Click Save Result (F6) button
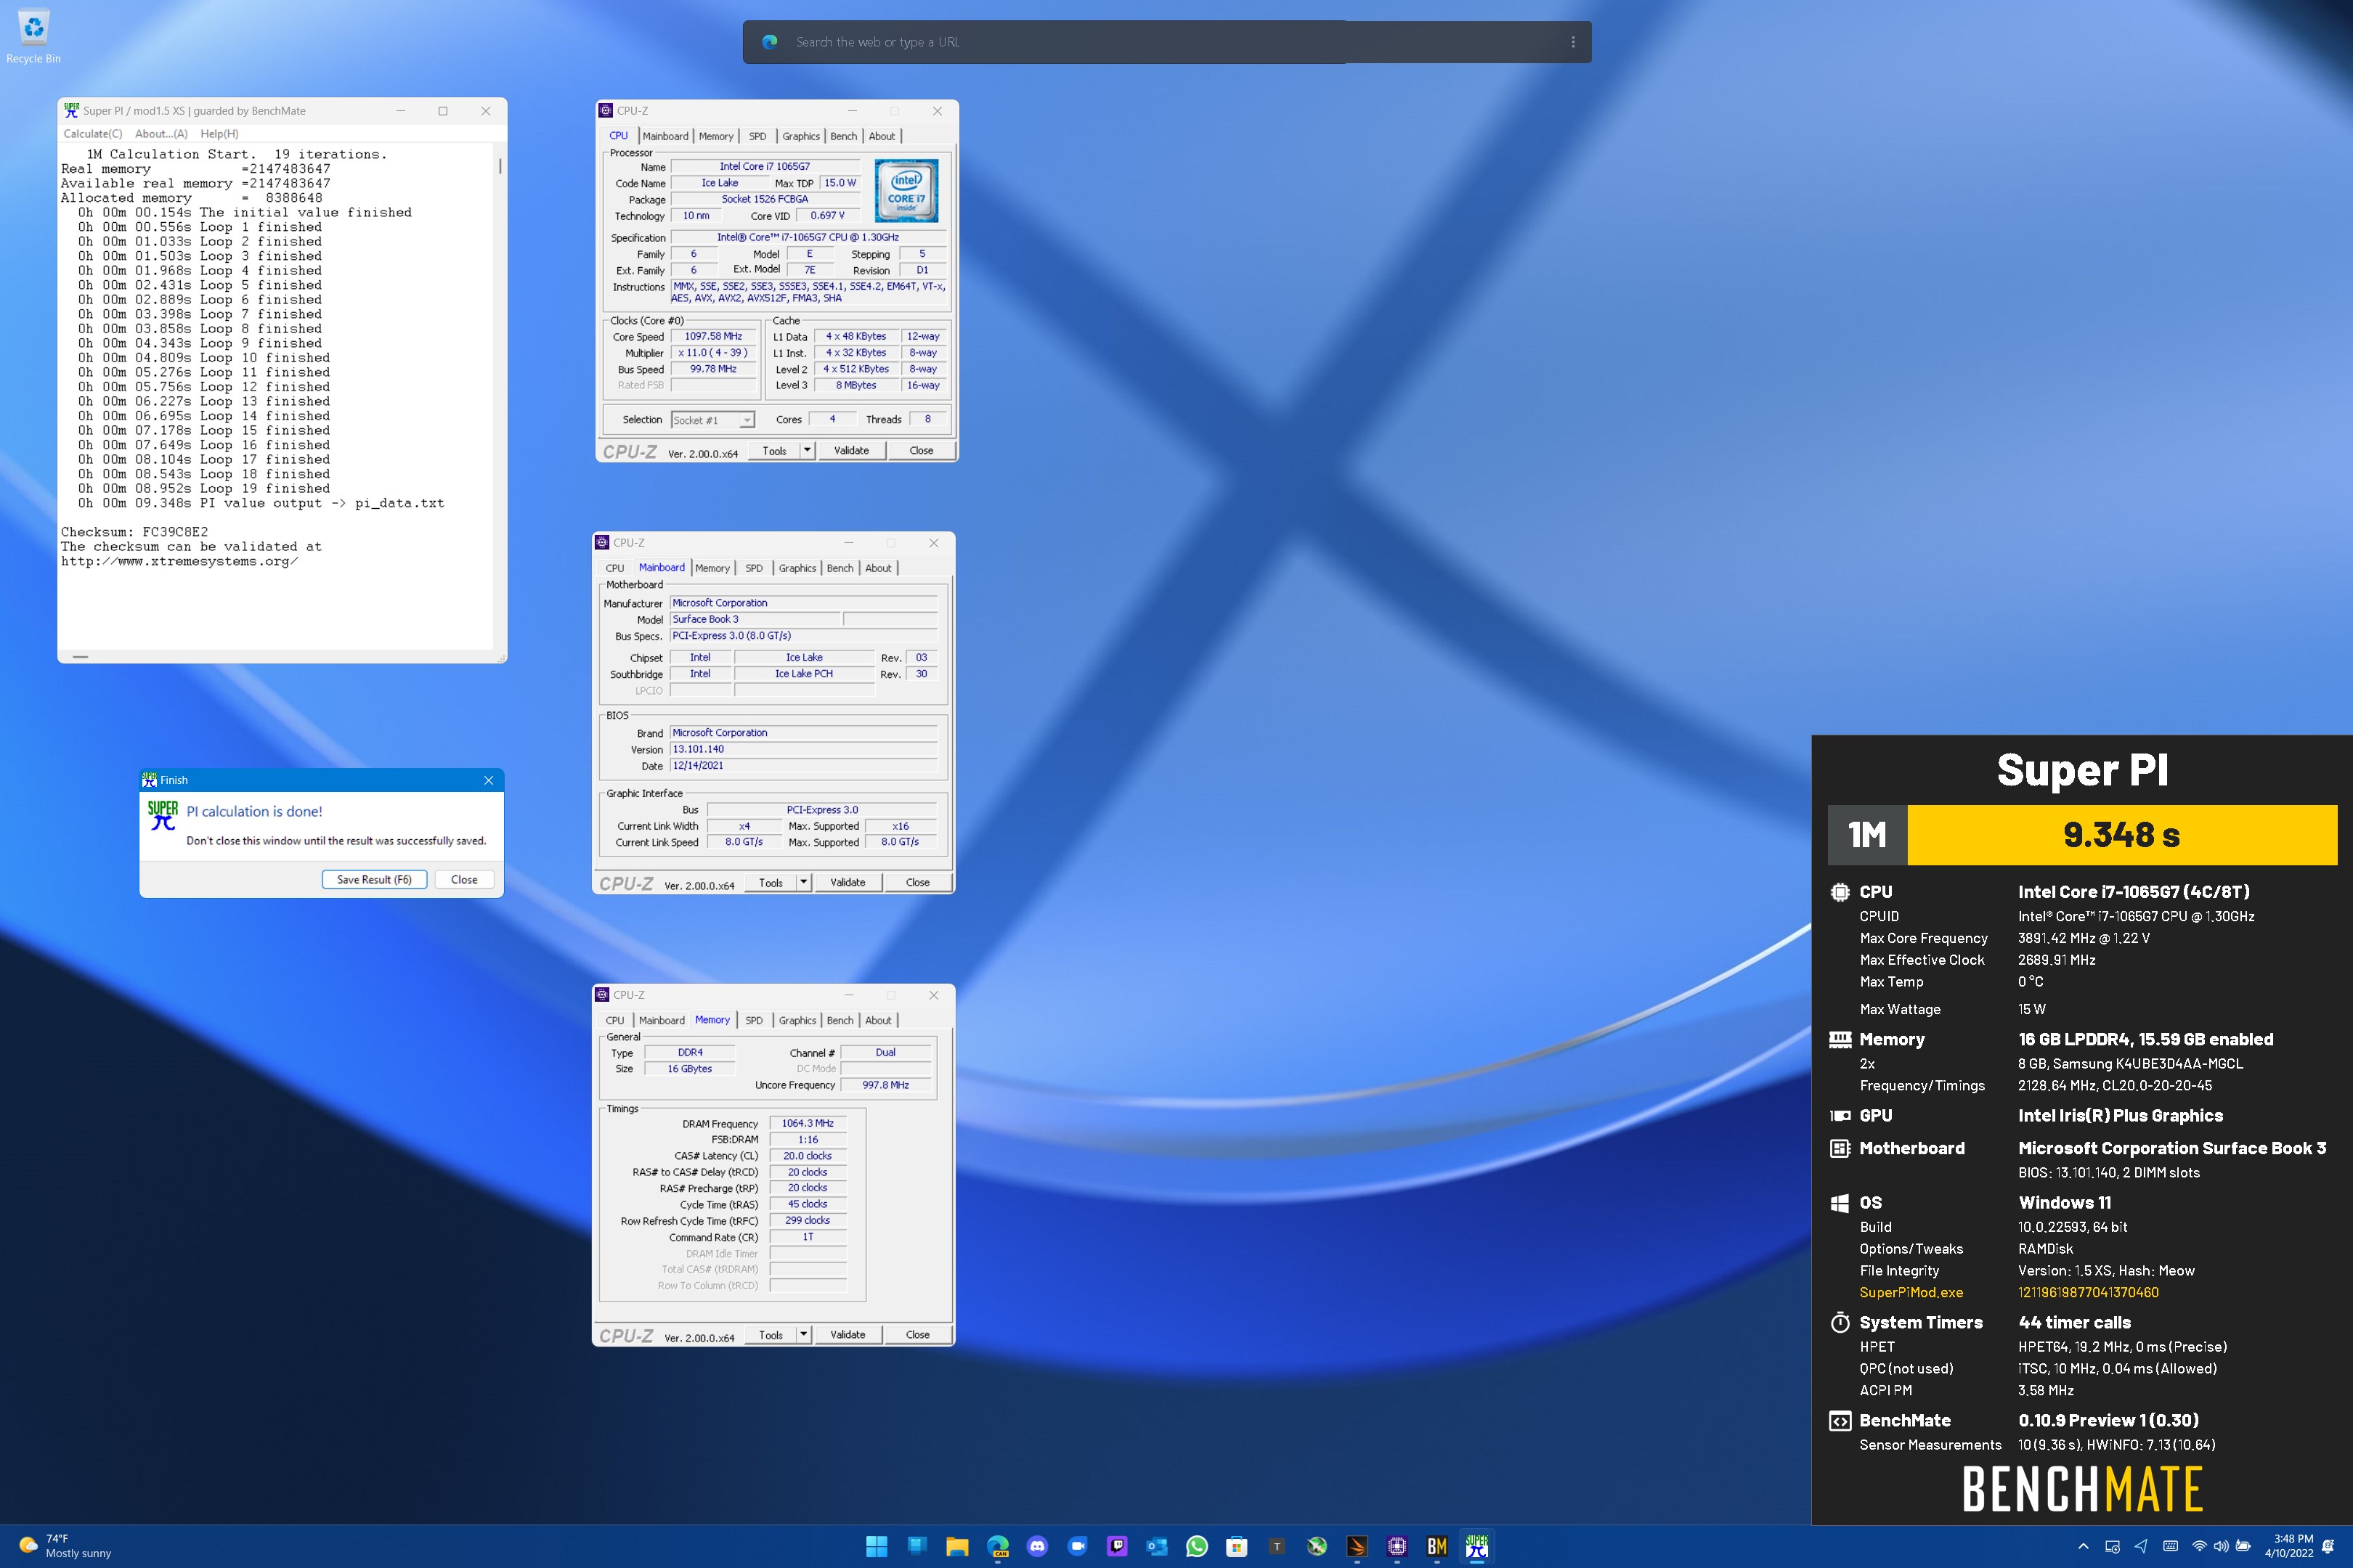 [x=374, y=880]
